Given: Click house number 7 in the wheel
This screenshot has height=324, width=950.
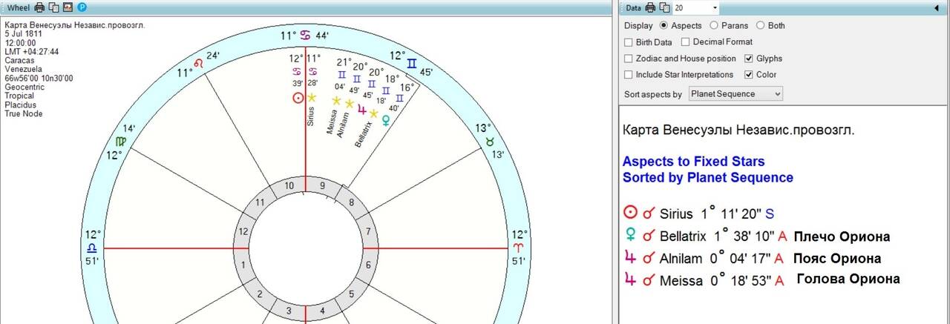Looking at the screenshot, I should point(367,232).
